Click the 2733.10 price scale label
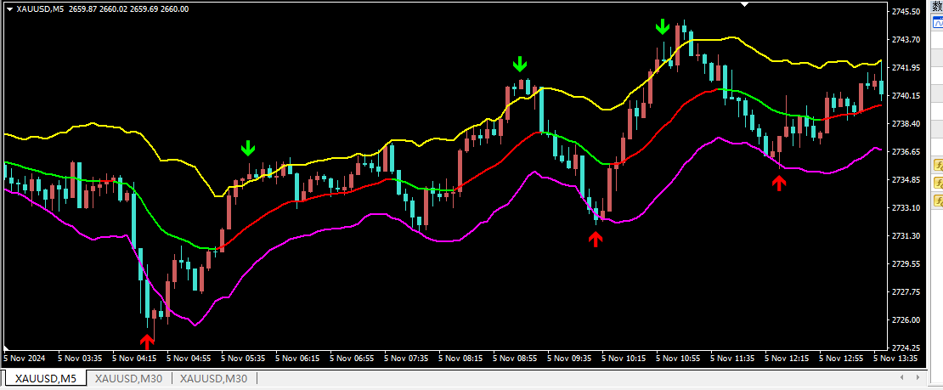This screenshot has height=390, width=943. point(907,207)
